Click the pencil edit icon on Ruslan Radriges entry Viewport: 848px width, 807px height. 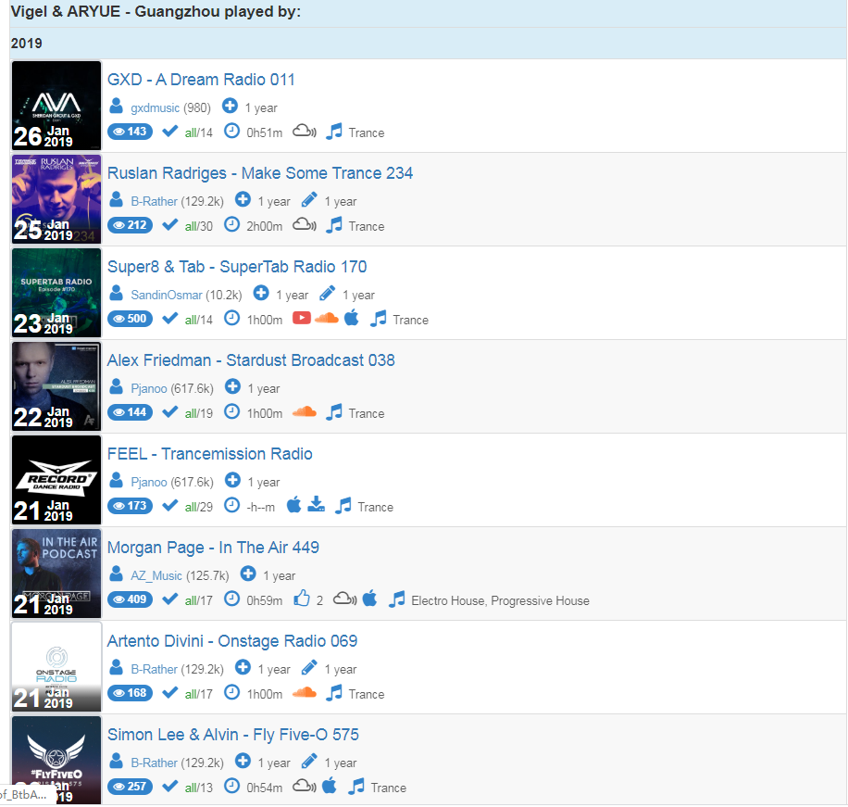pyautogui.click(x=309, y=200)
